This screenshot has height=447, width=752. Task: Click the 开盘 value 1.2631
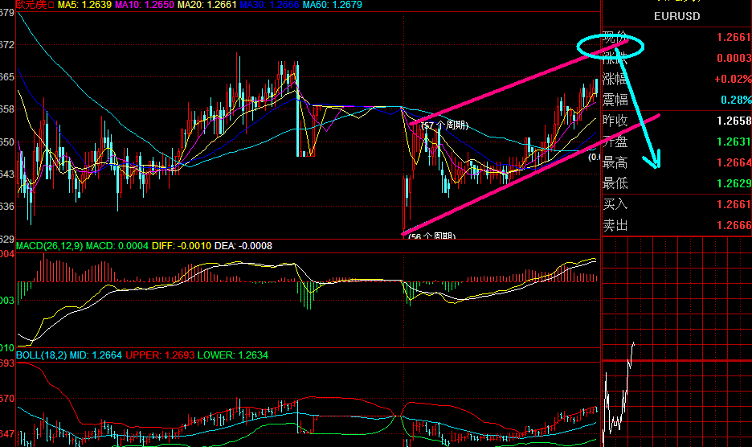[734, 141]
